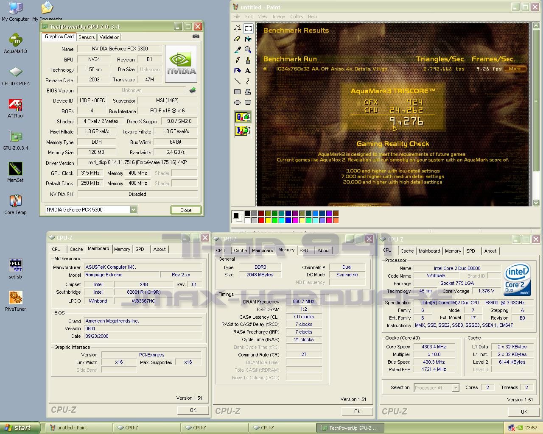Click OK in the Mainboard CPU-Z window
The width and height of the screenshot is (543, 434).
click(193, 410)
